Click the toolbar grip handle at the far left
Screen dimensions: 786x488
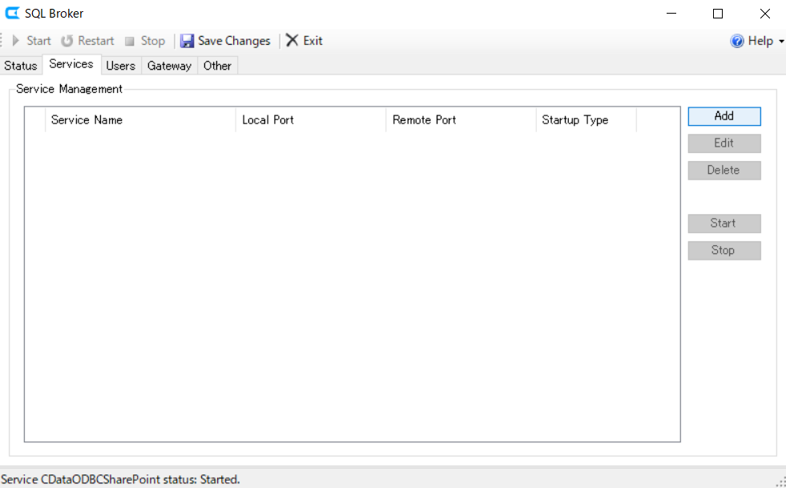2,40
